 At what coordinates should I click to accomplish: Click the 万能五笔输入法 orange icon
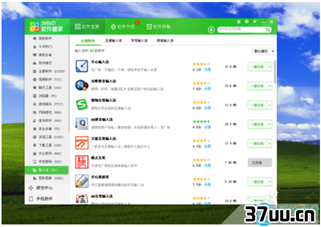click(82, 143)
